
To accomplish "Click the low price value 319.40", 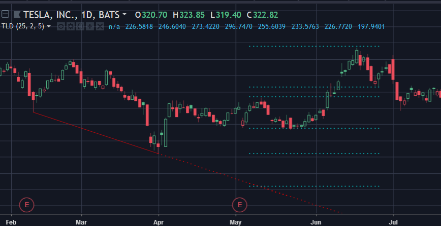I will tap(229, 15).
